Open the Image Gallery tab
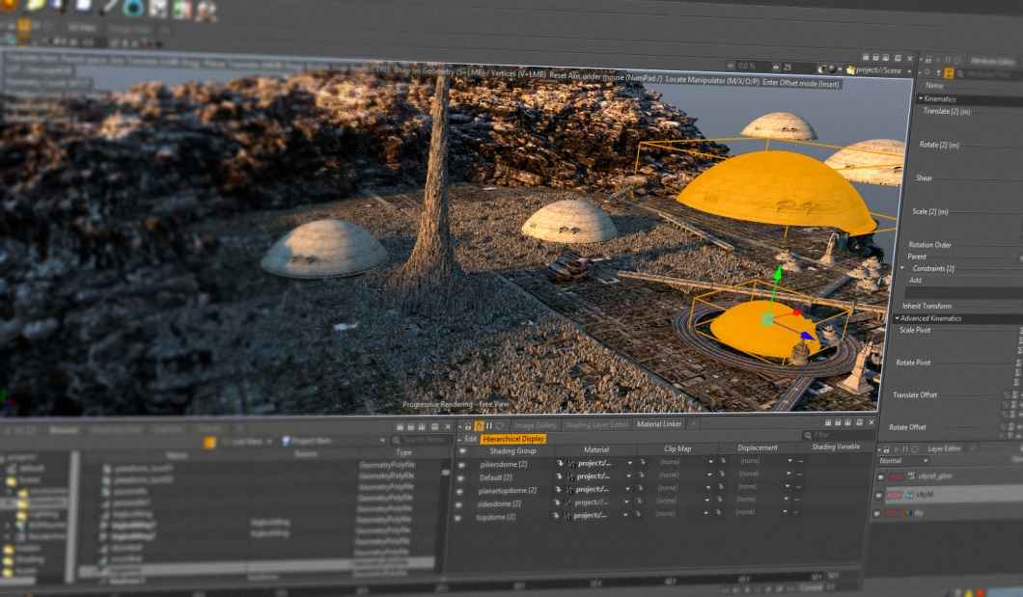Image resolution: width=1023 pixels, height=597 pixels. coord(535,425)
